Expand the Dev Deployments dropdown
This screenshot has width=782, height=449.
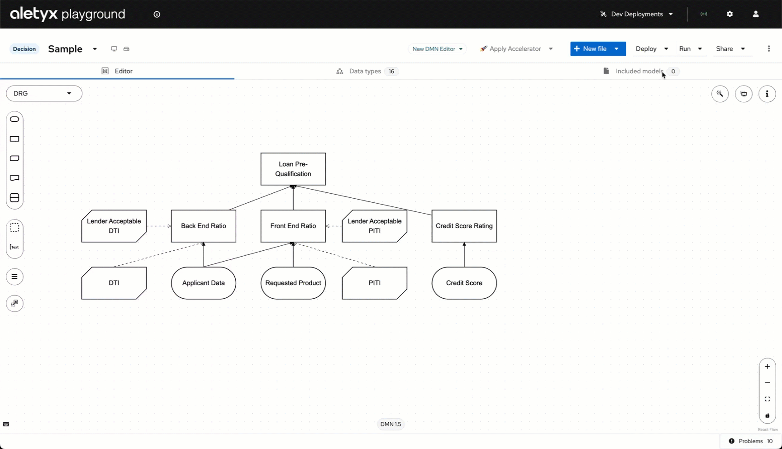637,14
